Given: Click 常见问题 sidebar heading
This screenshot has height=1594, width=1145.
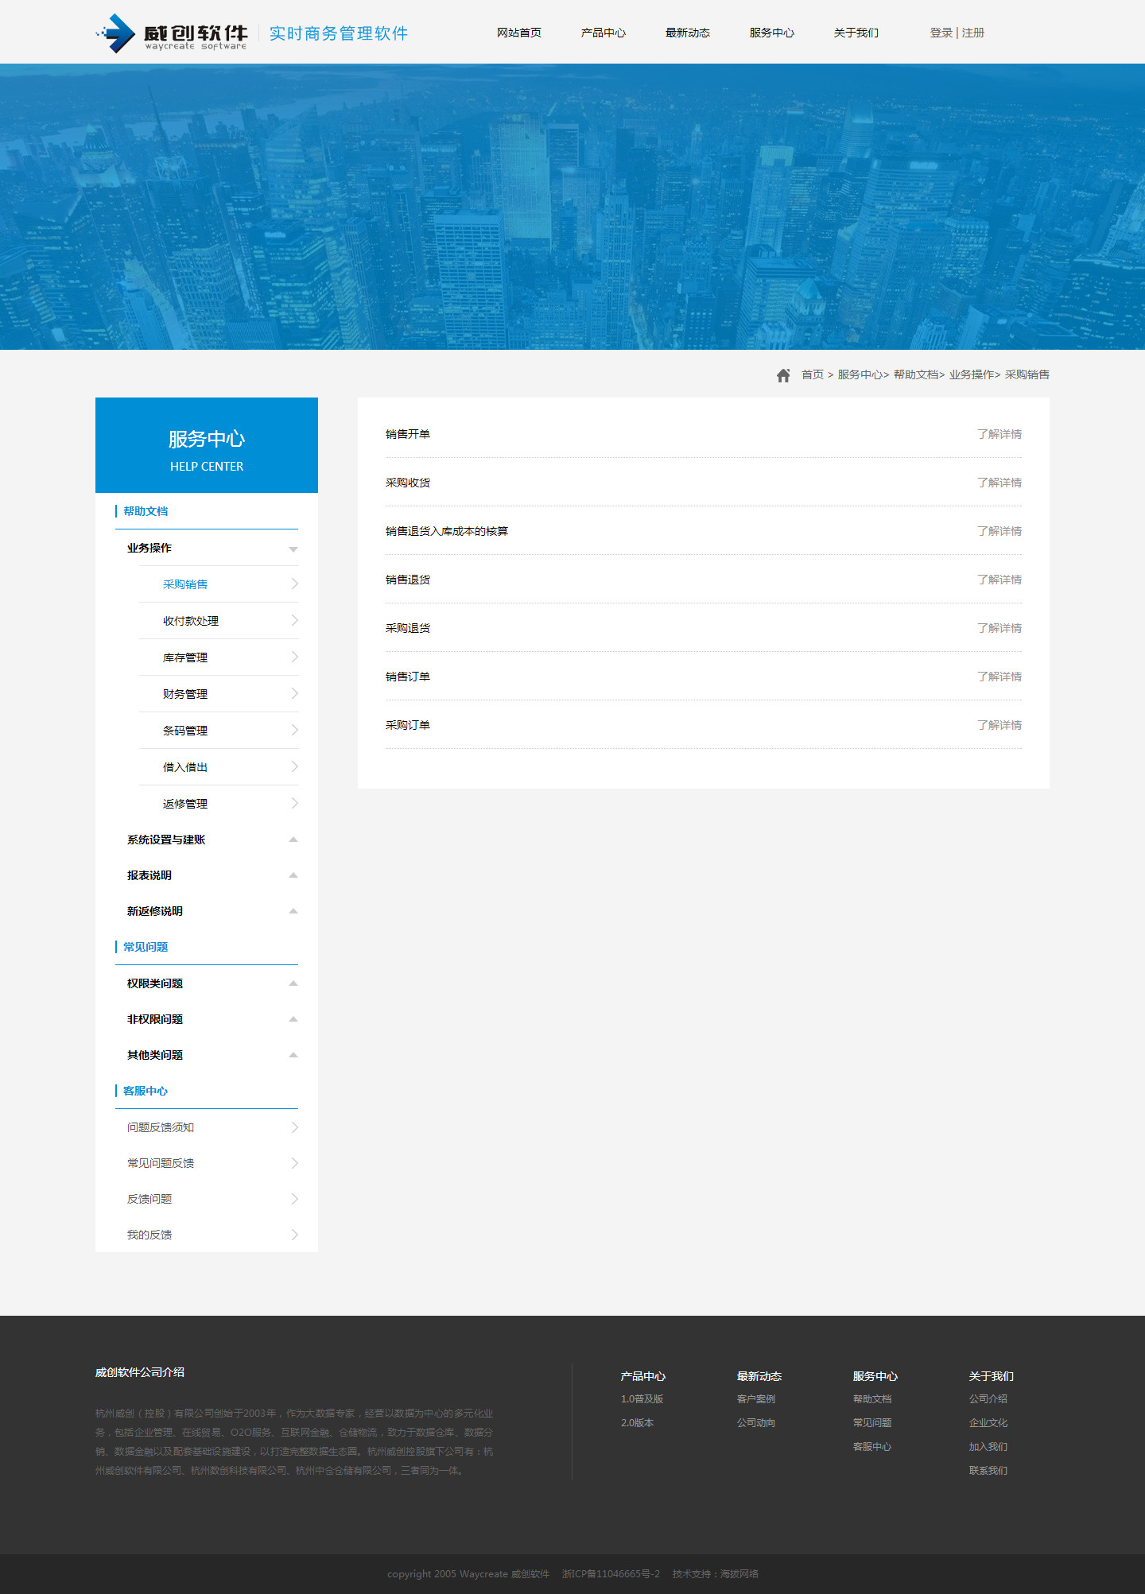Looking at the screenshot, I should click(x=146, y=947).
